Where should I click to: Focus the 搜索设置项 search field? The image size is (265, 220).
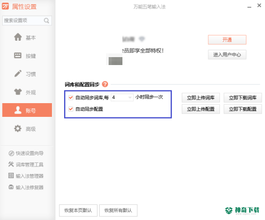(x=27, y=21)
